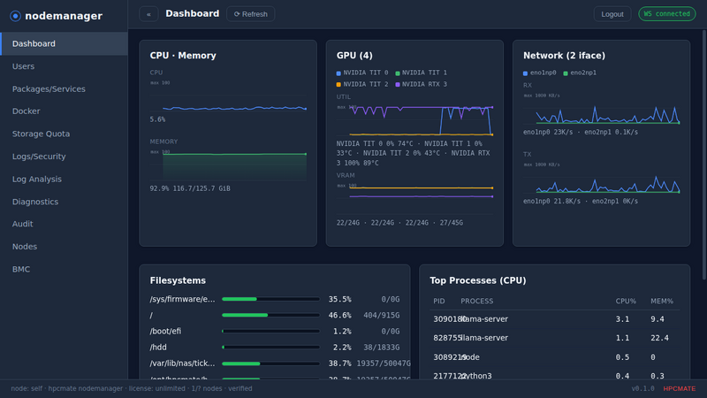The image size is (707, 398).
Task: Click the eno1np0 21.8K/s TX summary
Action: point(551,202)
